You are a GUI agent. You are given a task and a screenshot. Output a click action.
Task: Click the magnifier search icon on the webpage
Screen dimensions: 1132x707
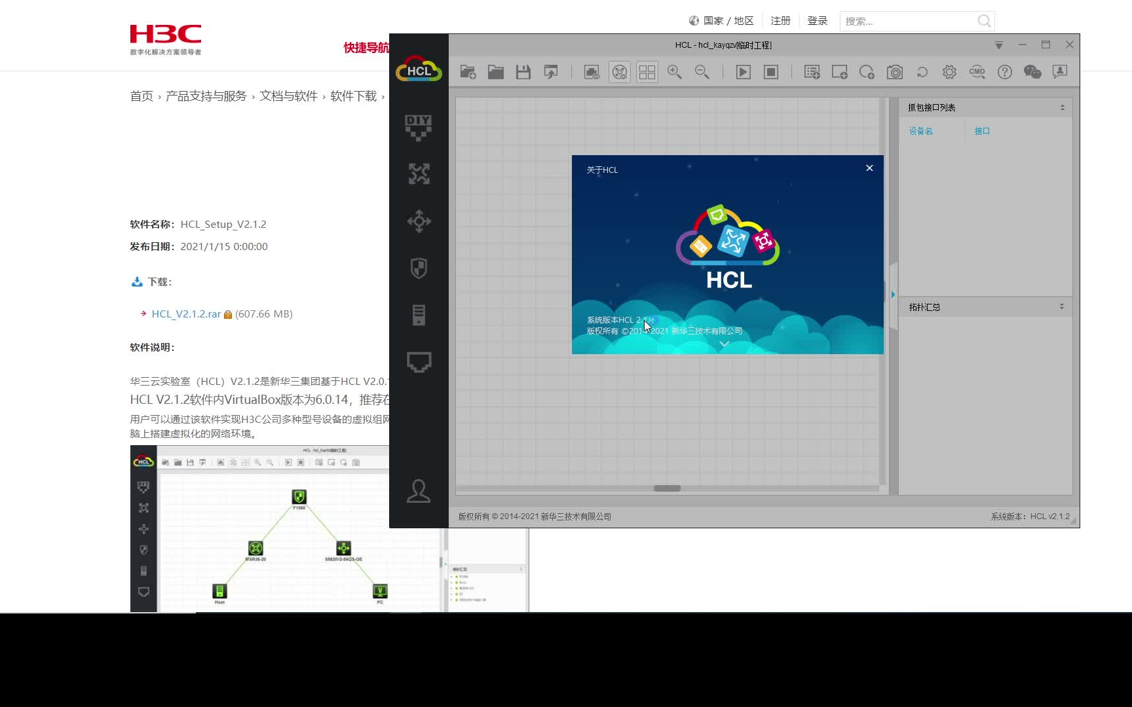[984, 21]
